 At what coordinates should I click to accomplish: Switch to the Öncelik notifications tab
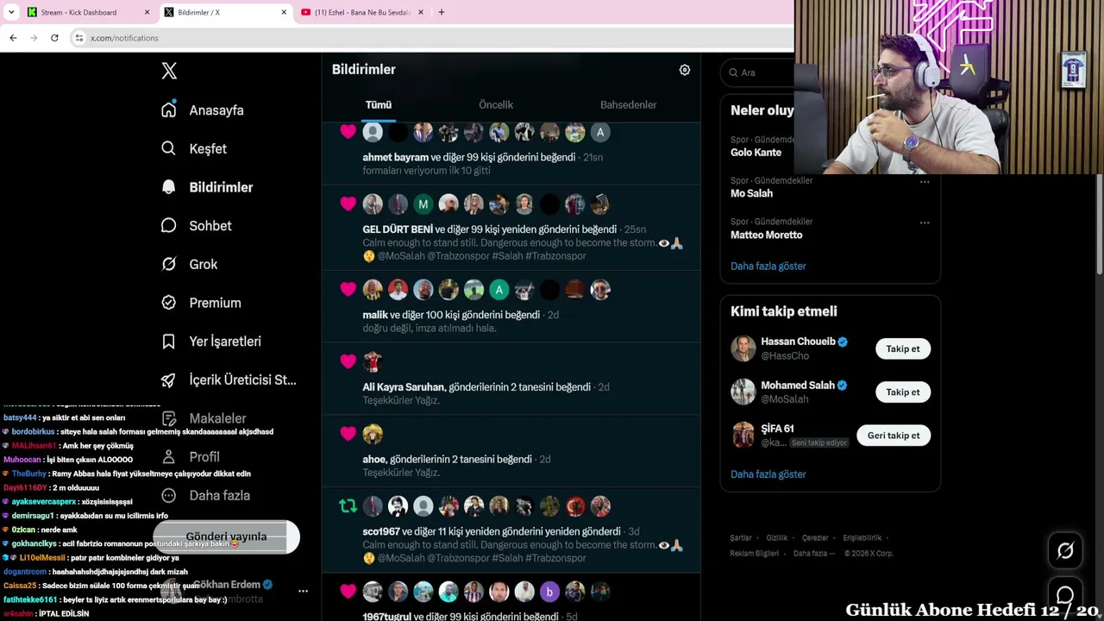click(496, 104)
